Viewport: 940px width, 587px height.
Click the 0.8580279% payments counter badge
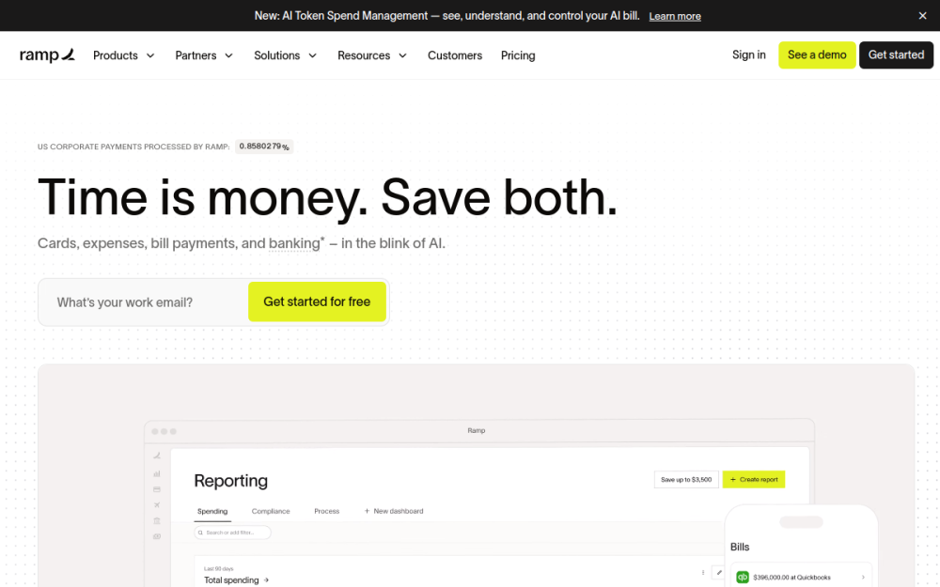pyautogui.click(x=264, y=147)
